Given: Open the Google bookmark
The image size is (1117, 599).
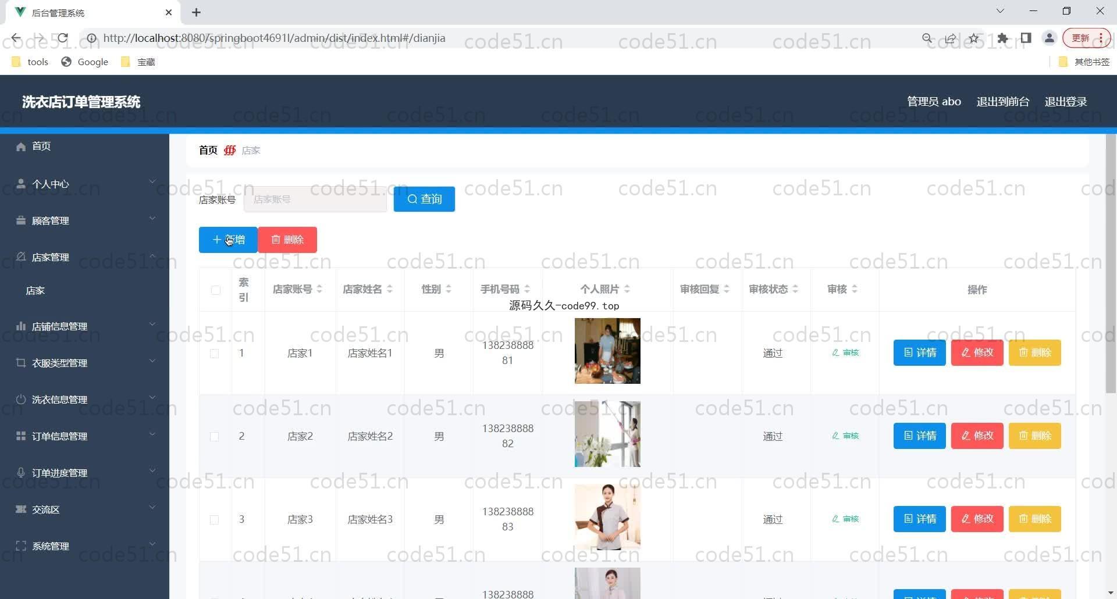Looking at the screenshot, I should click(x=85, y=62).
